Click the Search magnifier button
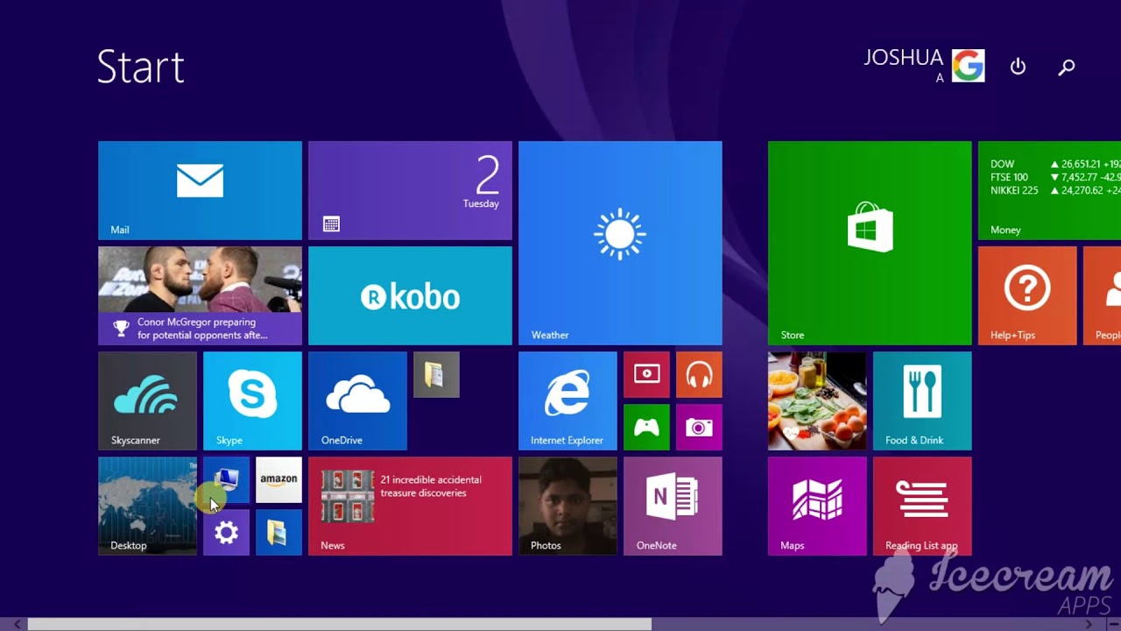 (1066, 67)
